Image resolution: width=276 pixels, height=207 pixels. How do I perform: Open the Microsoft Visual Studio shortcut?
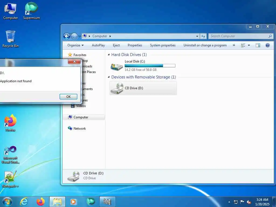coord(11,155)
